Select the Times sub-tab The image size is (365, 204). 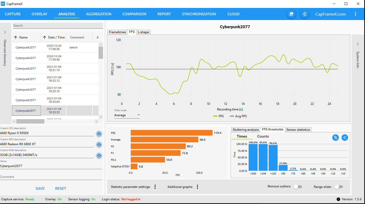(x=242, y=136)
